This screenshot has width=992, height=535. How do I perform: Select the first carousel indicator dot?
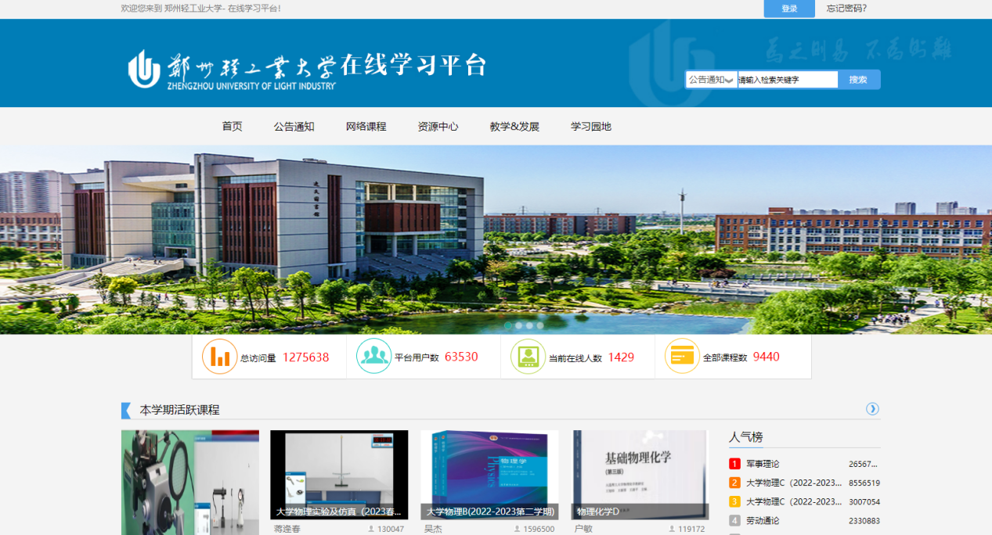tap(508, 325)
